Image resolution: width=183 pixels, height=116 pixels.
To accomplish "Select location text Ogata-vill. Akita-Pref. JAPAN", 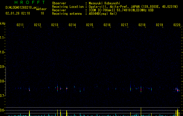I will tap(114, 7).
